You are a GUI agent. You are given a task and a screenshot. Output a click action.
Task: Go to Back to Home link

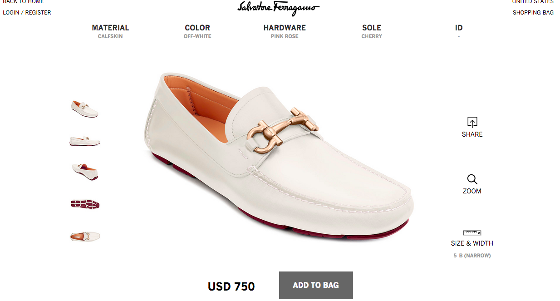click(23, 2)
